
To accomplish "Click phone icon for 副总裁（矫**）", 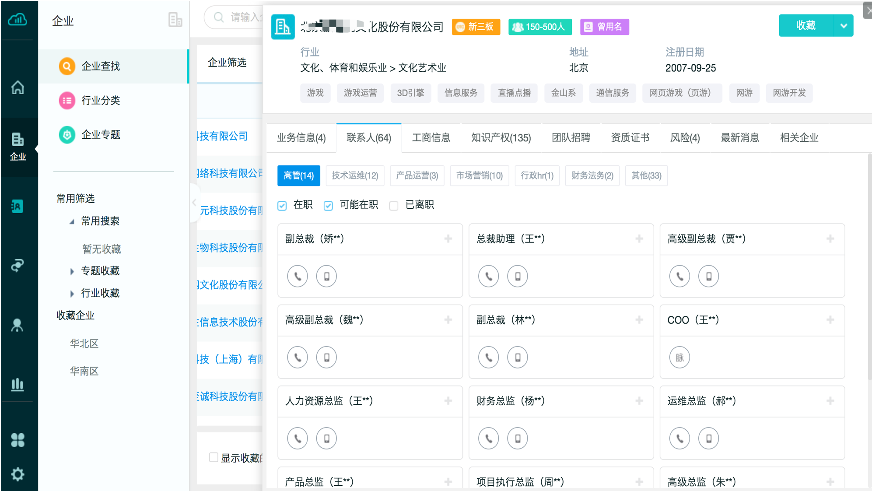I will coord(298,276).
